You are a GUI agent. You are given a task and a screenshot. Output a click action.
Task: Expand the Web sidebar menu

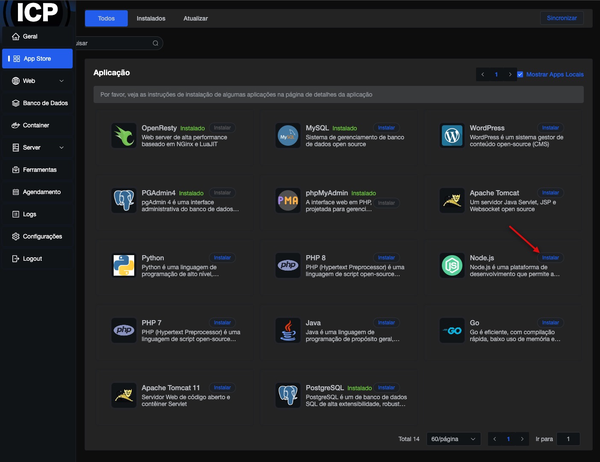point(37,81)
